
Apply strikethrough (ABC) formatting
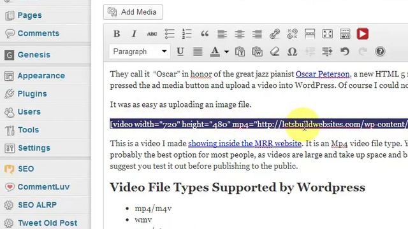pyautogui.click(x=152, y=34)
